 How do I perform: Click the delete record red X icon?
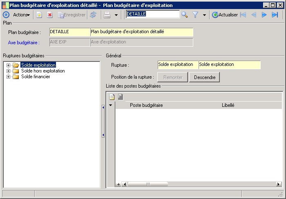(x=50, y=15)
